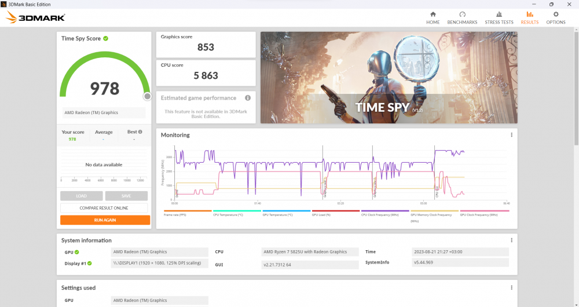The height and width of the screenshot is (307, 579).
Task: Switch to the Results tab
Action: (x=530, y=18)
